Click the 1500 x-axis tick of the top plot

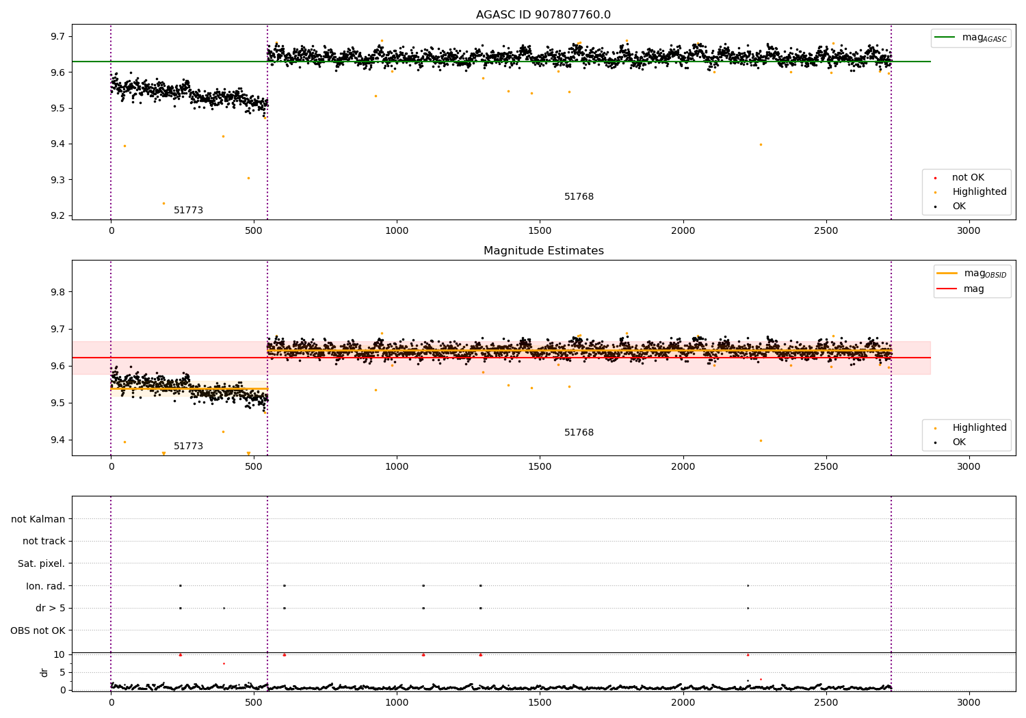540,230
